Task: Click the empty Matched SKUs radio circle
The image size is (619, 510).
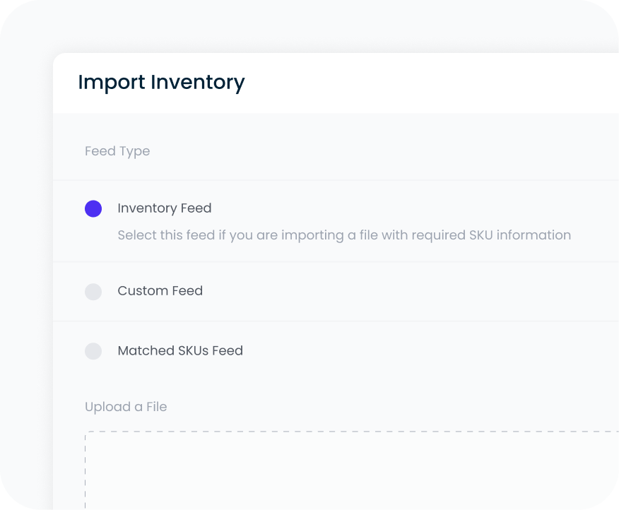Action: (x=93, y=351)
